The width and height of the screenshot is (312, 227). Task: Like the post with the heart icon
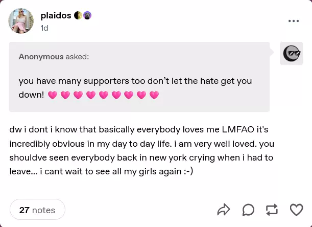pos(296,210)
